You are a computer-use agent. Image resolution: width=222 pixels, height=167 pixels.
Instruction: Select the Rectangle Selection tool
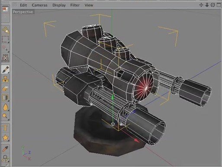tap(5, 39)
